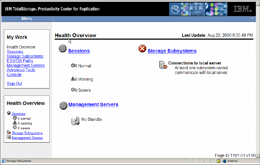The image size is (260, 165).
Task: Open the Console link
Action: (14, 75)
